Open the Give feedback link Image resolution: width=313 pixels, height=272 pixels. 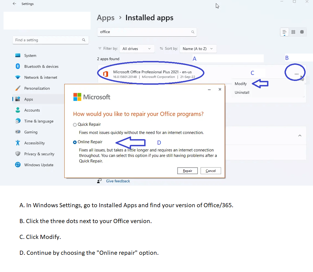pyautogui.click(x=118, y=181)
